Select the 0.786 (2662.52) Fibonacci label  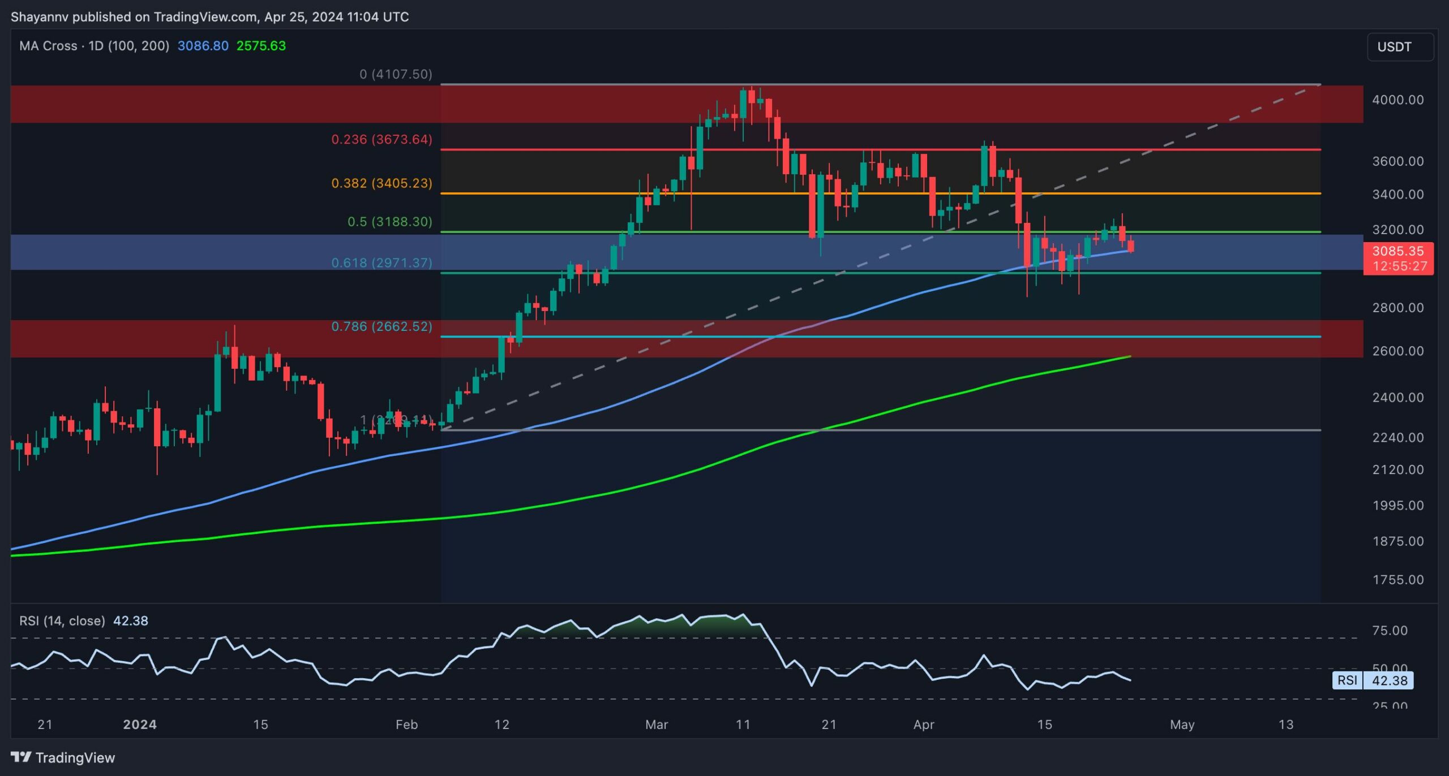coord(381,326)
